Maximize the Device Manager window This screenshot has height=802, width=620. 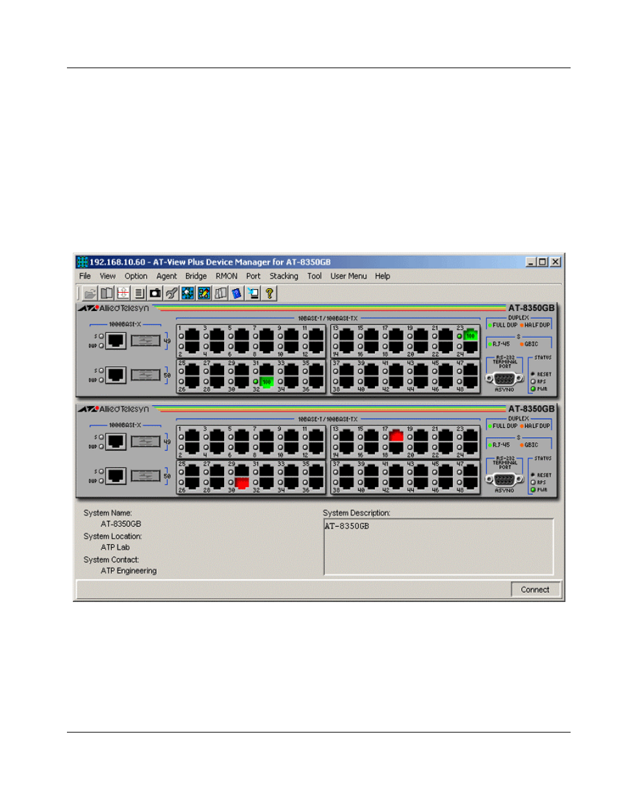[543, 262]
